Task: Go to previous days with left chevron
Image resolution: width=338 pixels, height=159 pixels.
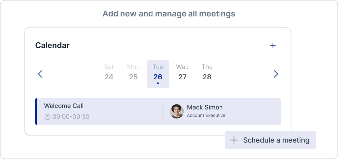Action: 40,74
